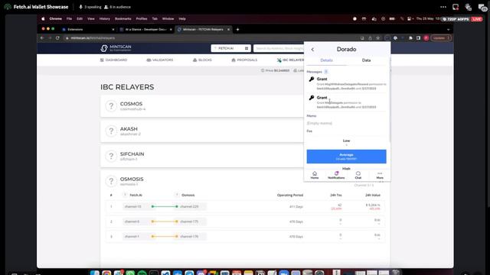The height and width of the screenshot is (275, 490).
Task: Click the 24h Txs column header
Action: [336, 196]
